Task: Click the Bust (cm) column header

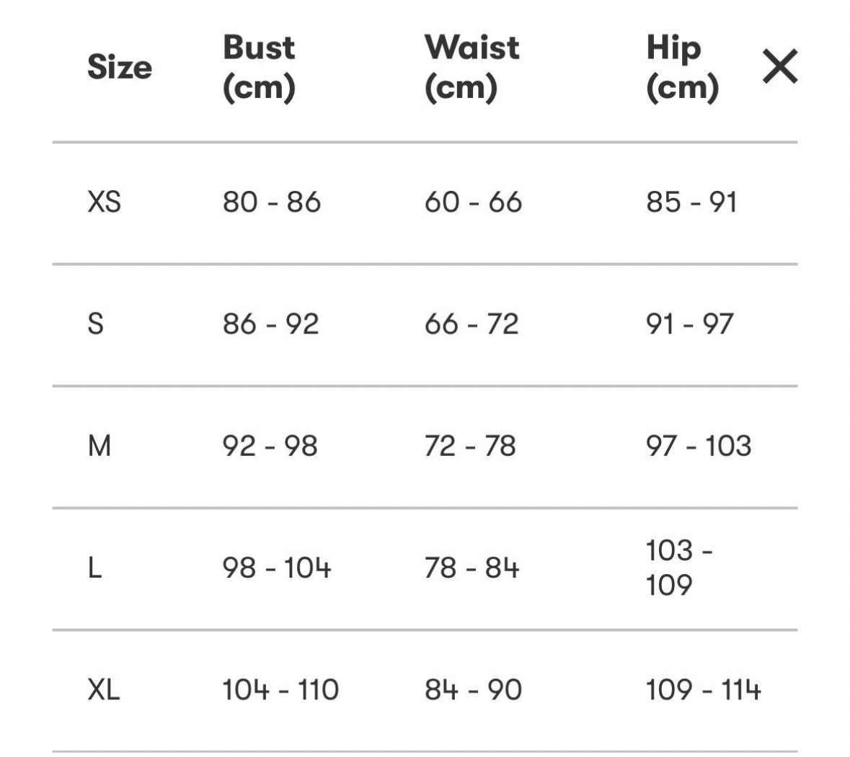Action: click(x=259, y=68)
